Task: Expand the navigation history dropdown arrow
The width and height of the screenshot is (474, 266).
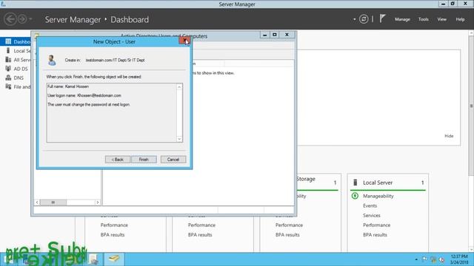Action: pos(30,19)
